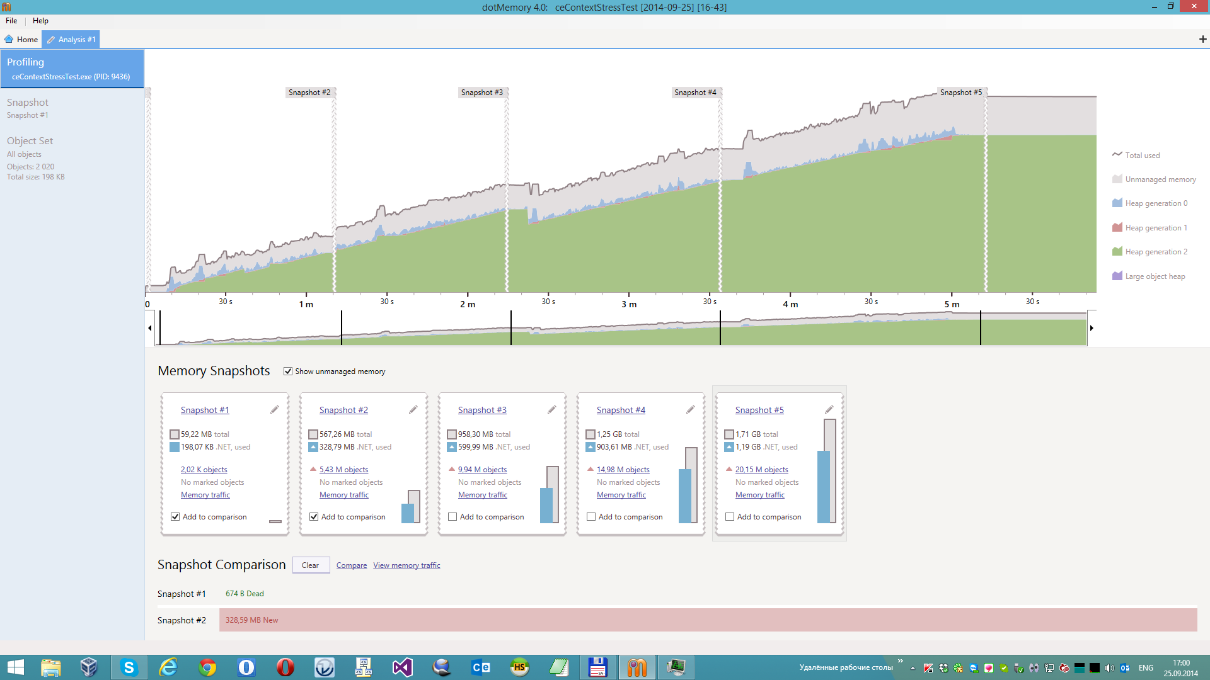The width and height of the screenshot is (1210, 680).
Task: Click Heap generation 2 legend swatch
Action: [1117, 251]
